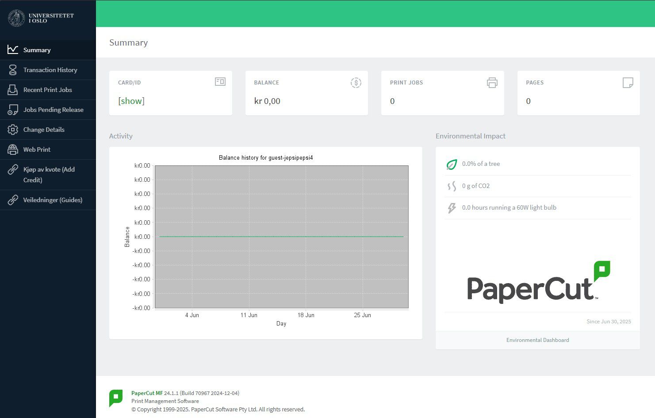655x418 pixels.
Task: Click the Change Details gear icon
Action: tap(13, 130)
